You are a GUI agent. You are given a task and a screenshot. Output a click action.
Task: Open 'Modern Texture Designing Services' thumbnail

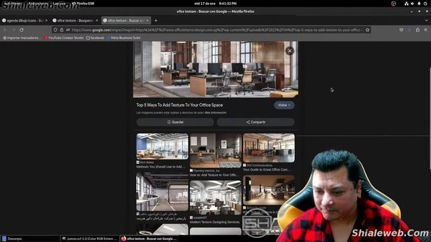(x=215, y=198)
